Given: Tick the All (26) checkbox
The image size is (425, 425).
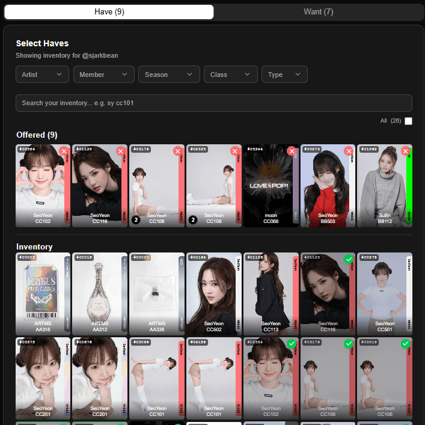Looking at the screenshot, I should (x=408, y=121).
